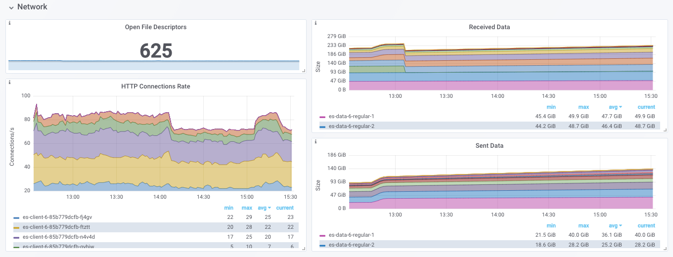
Task: Open info icon on HTTP Connections Rate panel
Action: [x=9, y=83]
